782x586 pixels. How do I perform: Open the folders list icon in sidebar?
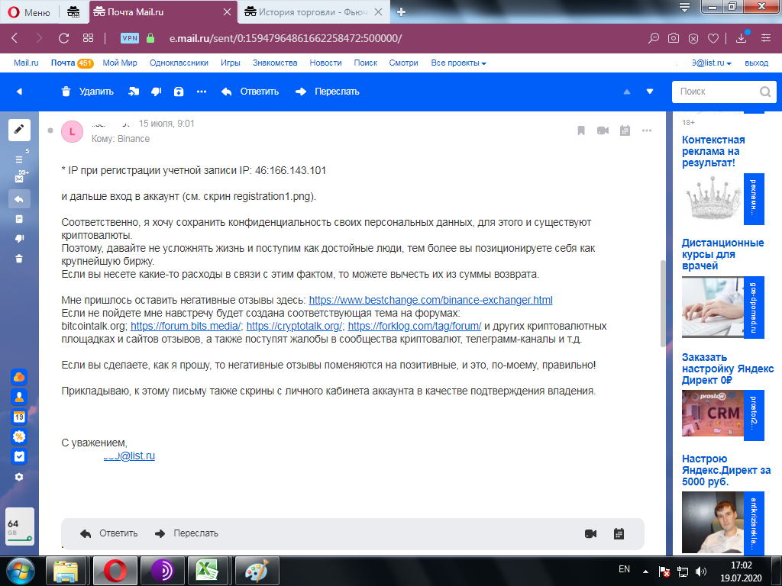(19, 159)
